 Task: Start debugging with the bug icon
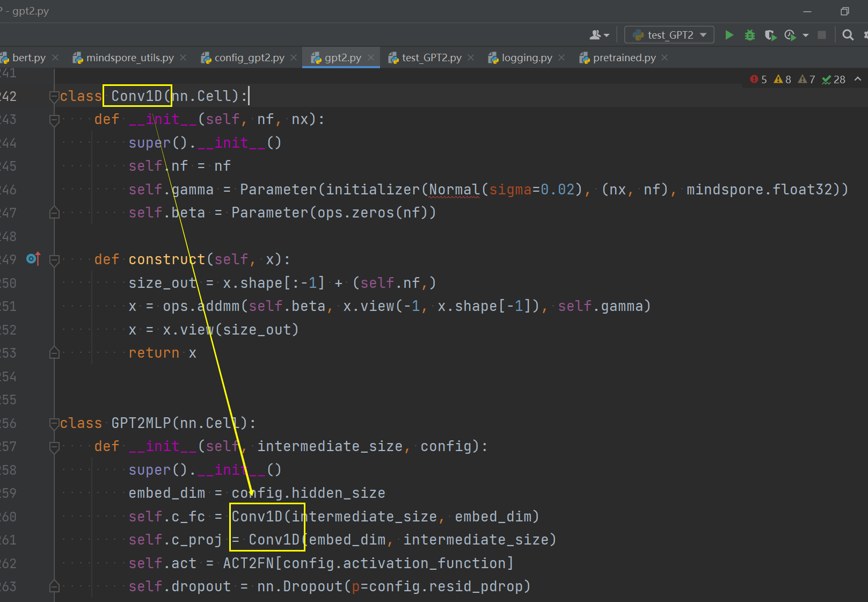point(750,35)
